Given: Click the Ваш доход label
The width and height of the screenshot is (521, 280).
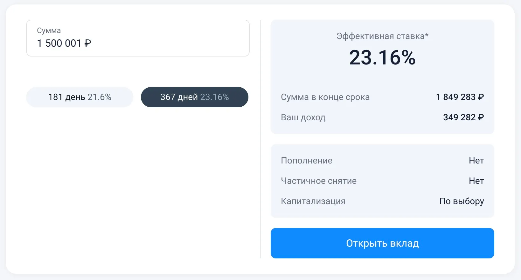Looking at the screenshot, I should tap(303, 117).
